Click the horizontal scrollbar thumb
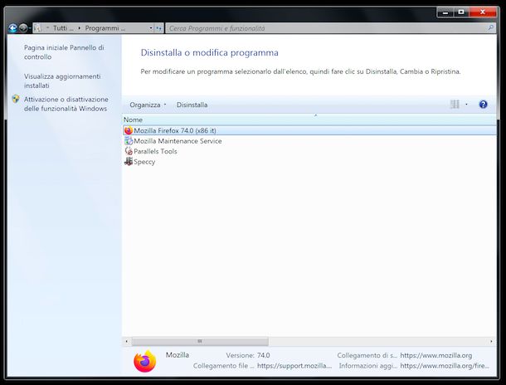Viewport: 506px width, 385px height. tap(200, 341)
